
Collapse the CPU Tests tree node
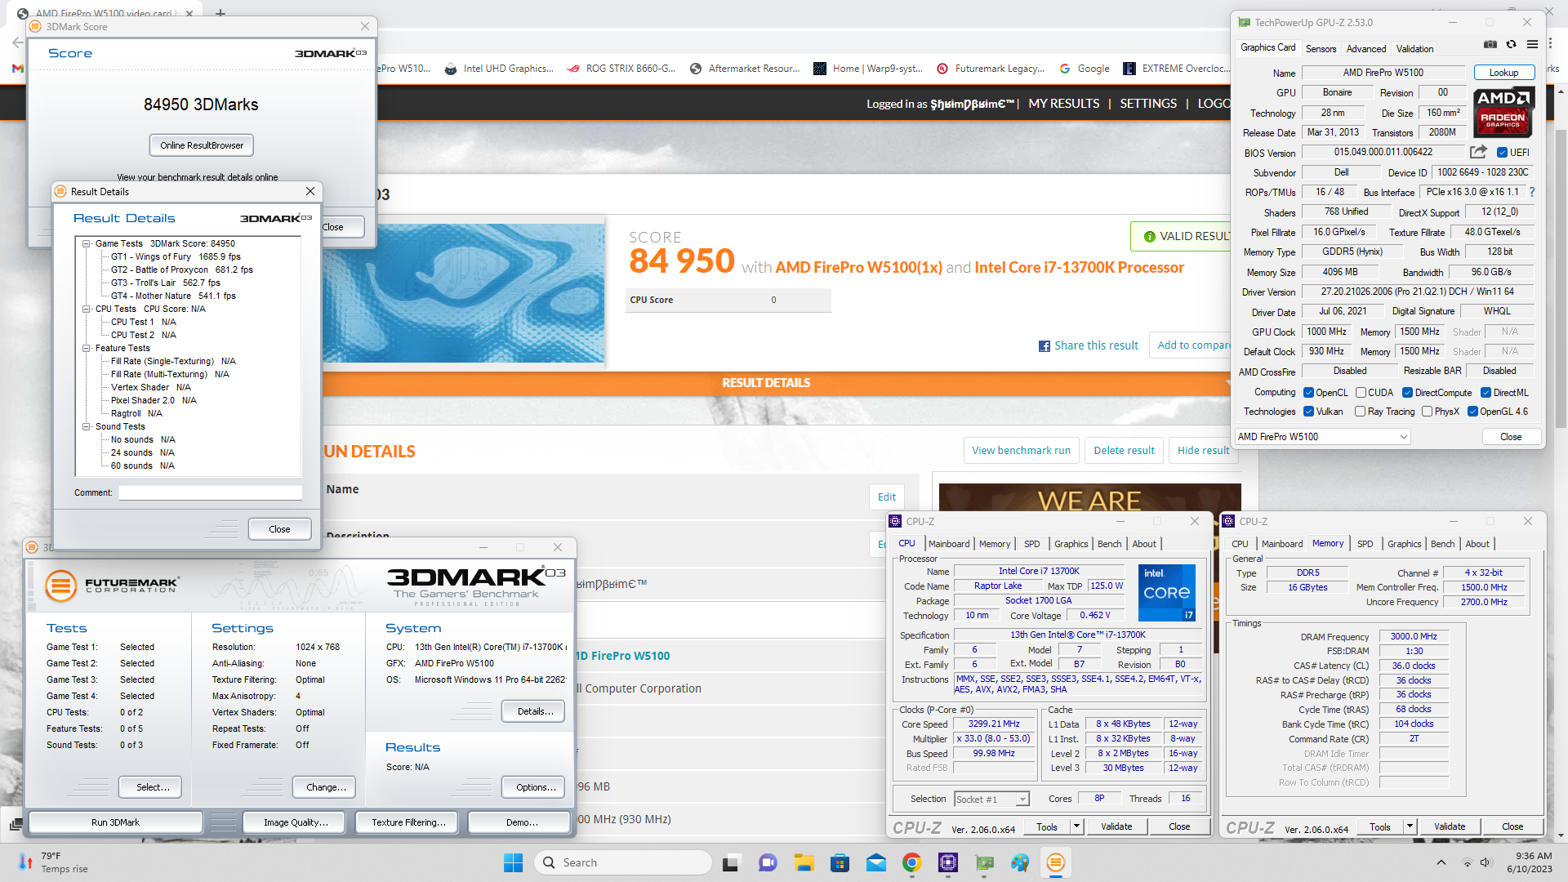click(x=86, y=309)
